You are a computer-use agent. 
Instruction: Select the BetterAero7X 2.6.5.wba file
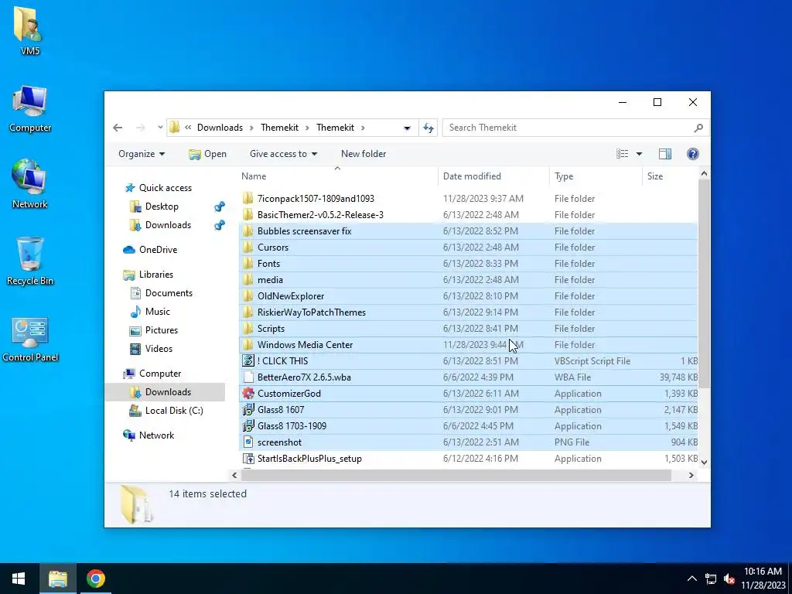(x=303, y=377)
